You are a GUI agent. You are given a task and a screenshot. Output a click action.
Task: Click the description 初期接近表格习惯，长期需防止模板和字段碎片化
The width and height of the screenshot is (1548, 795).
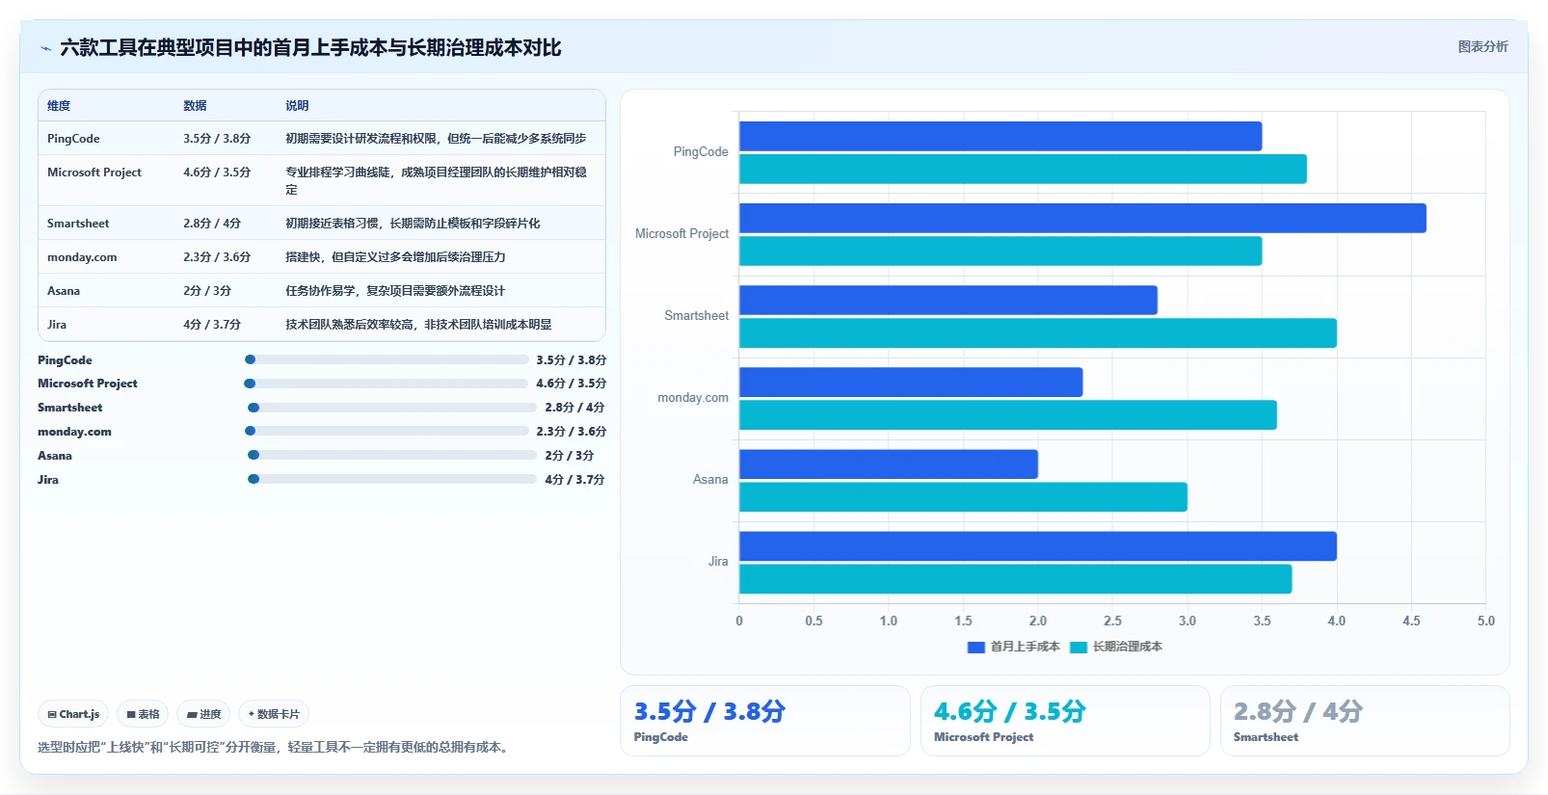pos(413,223)
